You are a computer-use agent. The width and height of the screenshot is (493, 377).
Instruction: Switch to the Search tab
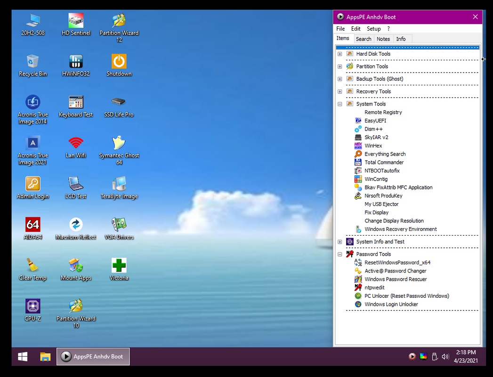[364, 39]
